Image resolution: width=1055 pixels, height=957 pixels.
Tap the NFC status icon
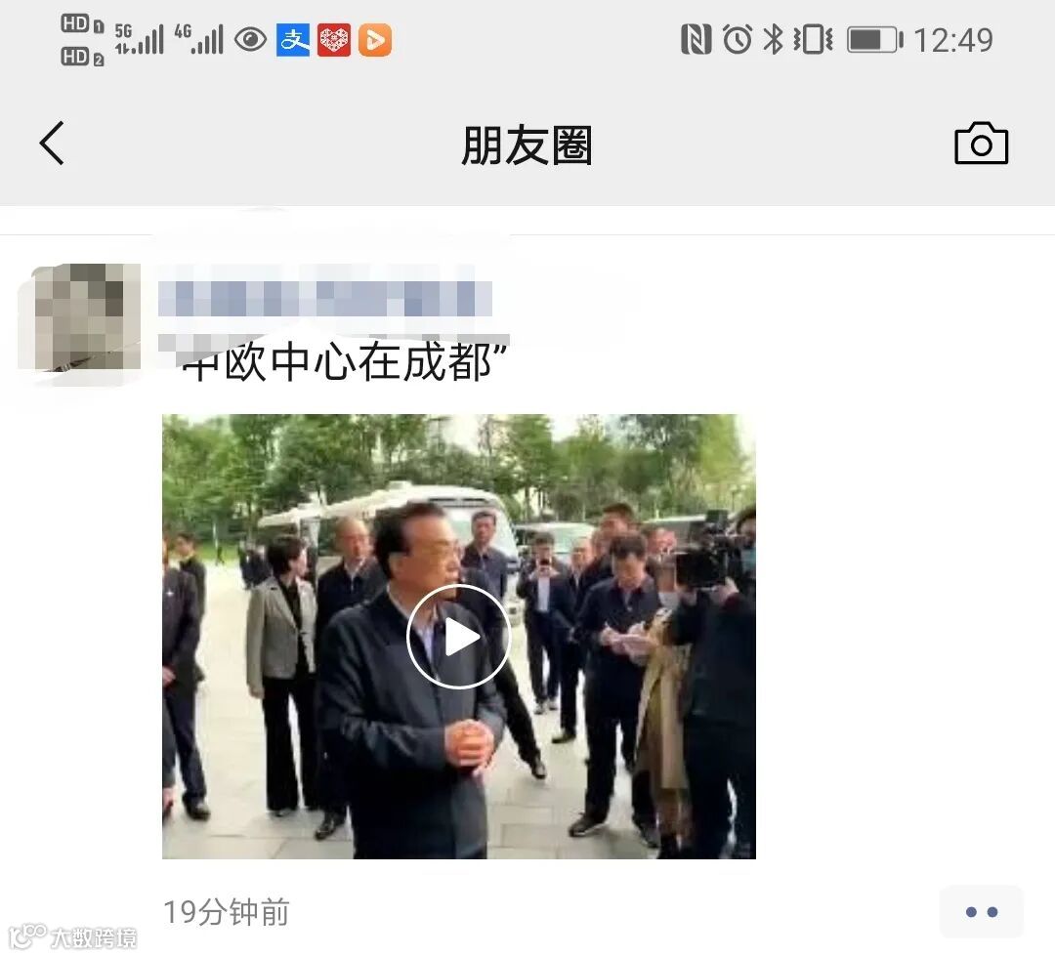[x=696, y=40]
